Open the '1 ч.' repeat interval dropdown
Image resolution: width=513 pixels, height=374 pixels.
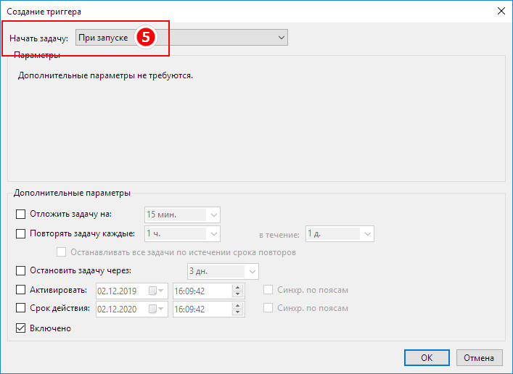(x=182, y=233)
